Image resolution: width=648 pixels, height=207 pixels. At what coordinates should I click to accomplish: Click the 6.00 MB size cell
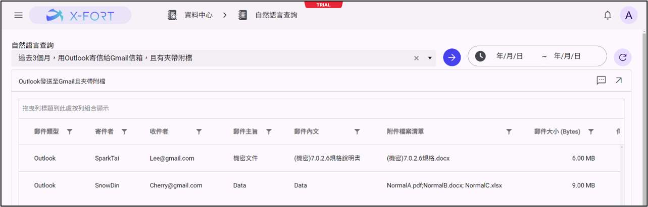583,158
